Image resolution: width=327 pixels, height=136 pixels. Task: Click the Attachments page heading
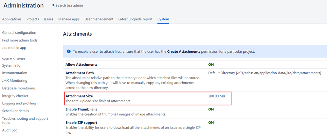click(x=77, y=34)
